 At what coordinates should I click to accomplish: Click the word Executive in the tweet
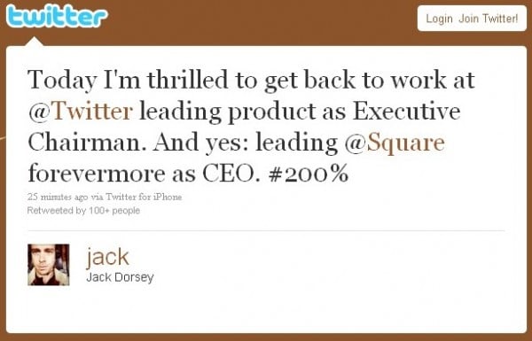(407, 112)
